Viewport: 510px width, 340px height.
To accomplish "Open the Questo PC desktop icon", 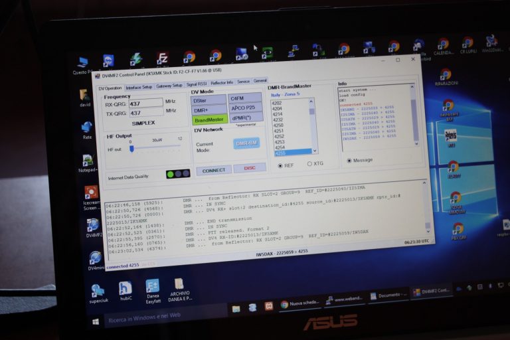I will [82, 65].
